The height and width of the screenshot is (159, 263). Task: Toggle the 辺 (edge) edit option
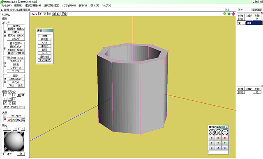pos(10,103)
